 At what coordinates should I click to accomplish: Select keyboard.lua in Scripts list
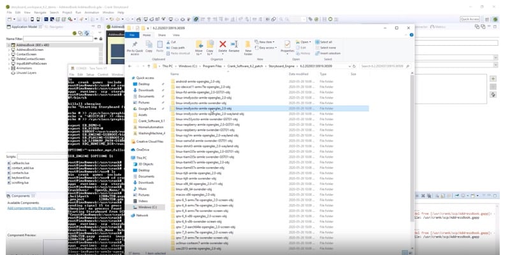tap(20, 177)
